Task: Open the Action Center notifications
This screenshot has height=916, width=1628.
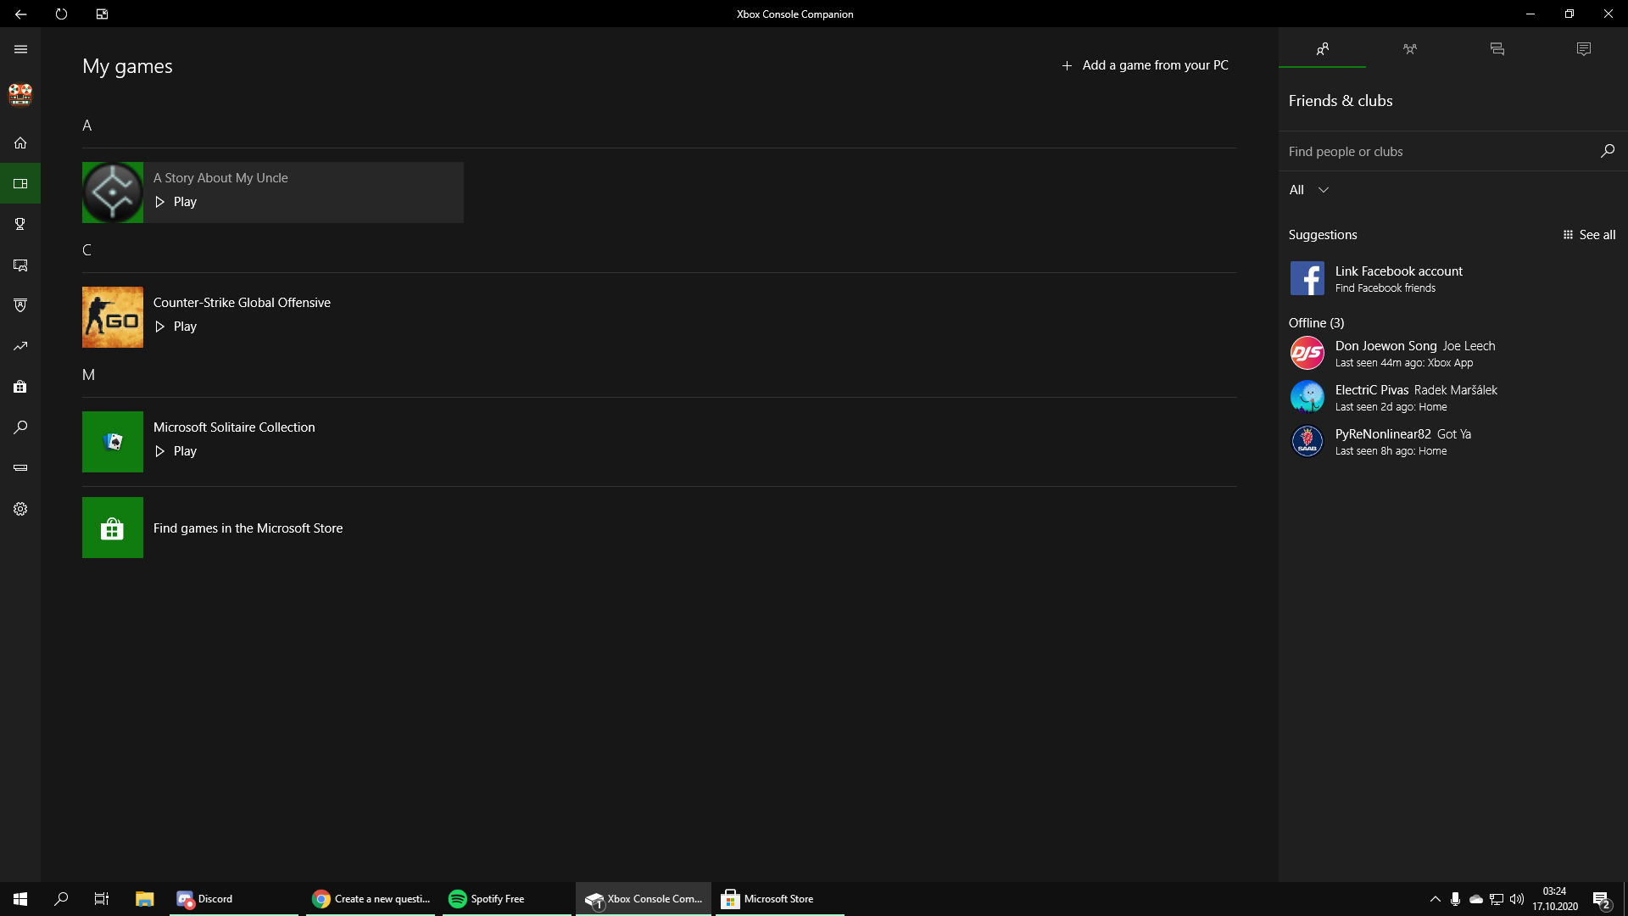Action: point(1601,899)
